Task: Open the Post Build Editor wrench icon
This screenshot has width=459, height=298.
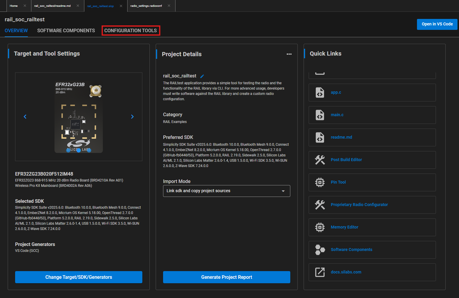Action: (x=320, y=160)
